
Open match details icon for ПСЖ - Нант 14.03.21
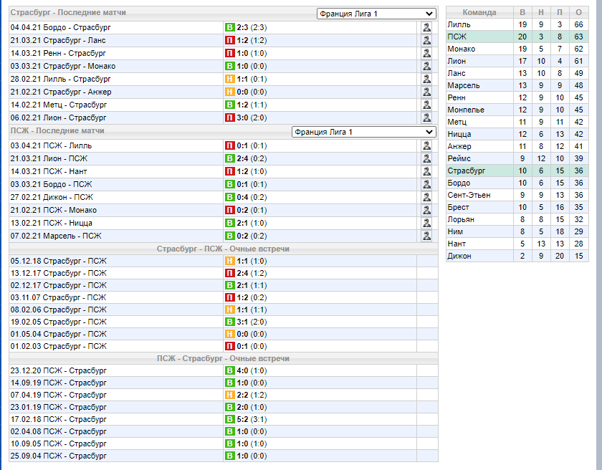426,171
